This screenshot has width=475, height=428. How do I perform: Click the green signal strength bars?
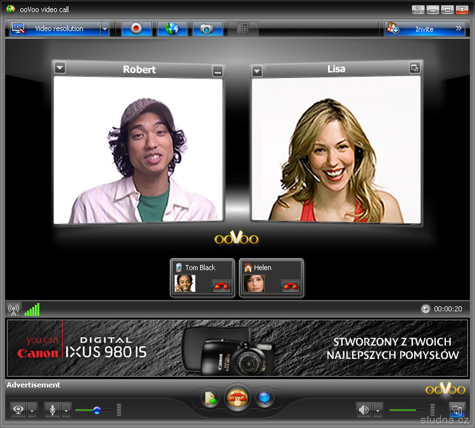click(x=32, y=309)
